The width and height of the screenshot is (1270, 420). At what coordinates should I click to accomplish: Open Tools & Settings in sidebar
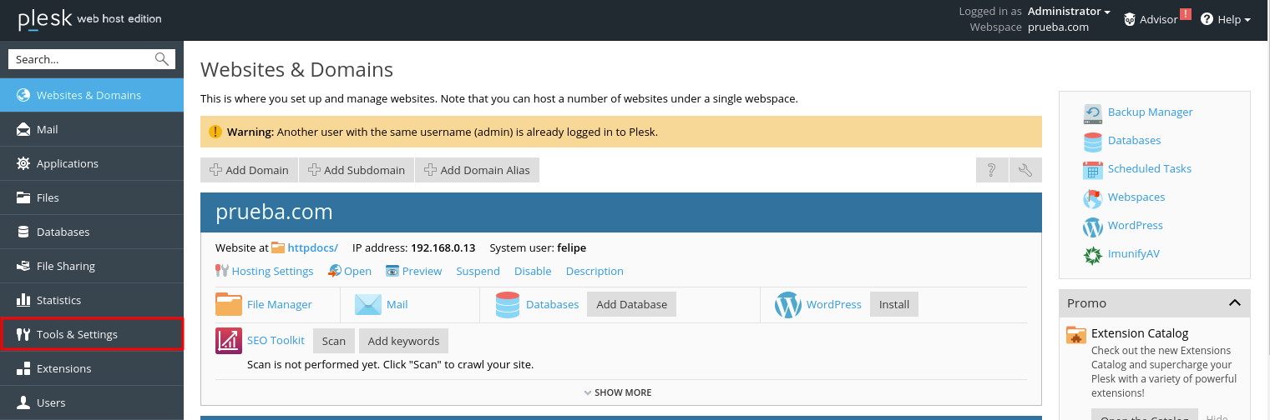click(x=92, y=334)
